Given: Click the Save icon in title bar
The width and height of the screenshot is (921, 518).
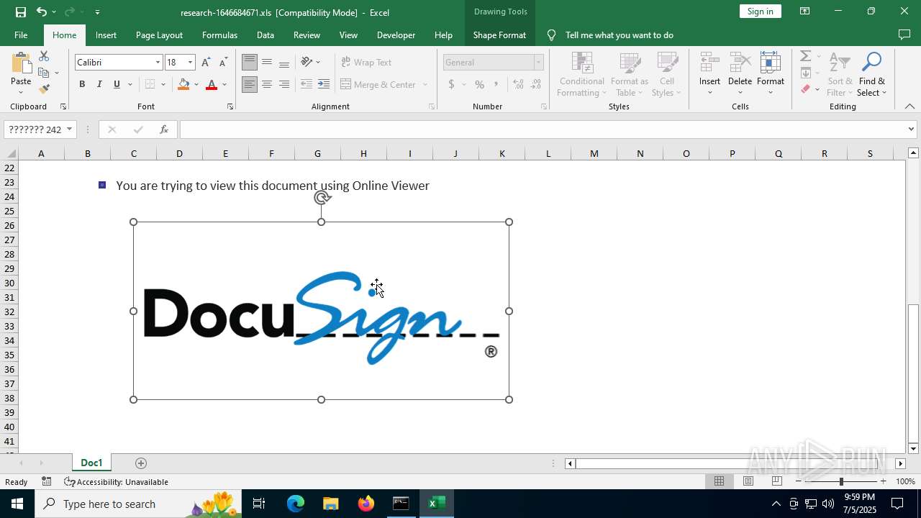Looking at the screenshot, I should click(20, 12).
